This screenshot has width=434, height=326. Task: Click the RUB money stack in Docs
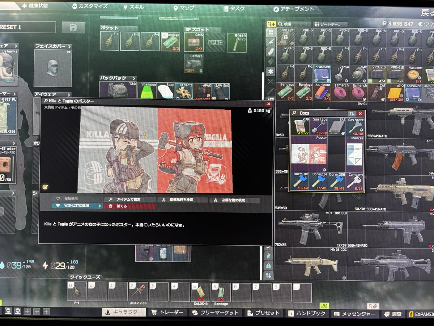(x=300, y=126)
